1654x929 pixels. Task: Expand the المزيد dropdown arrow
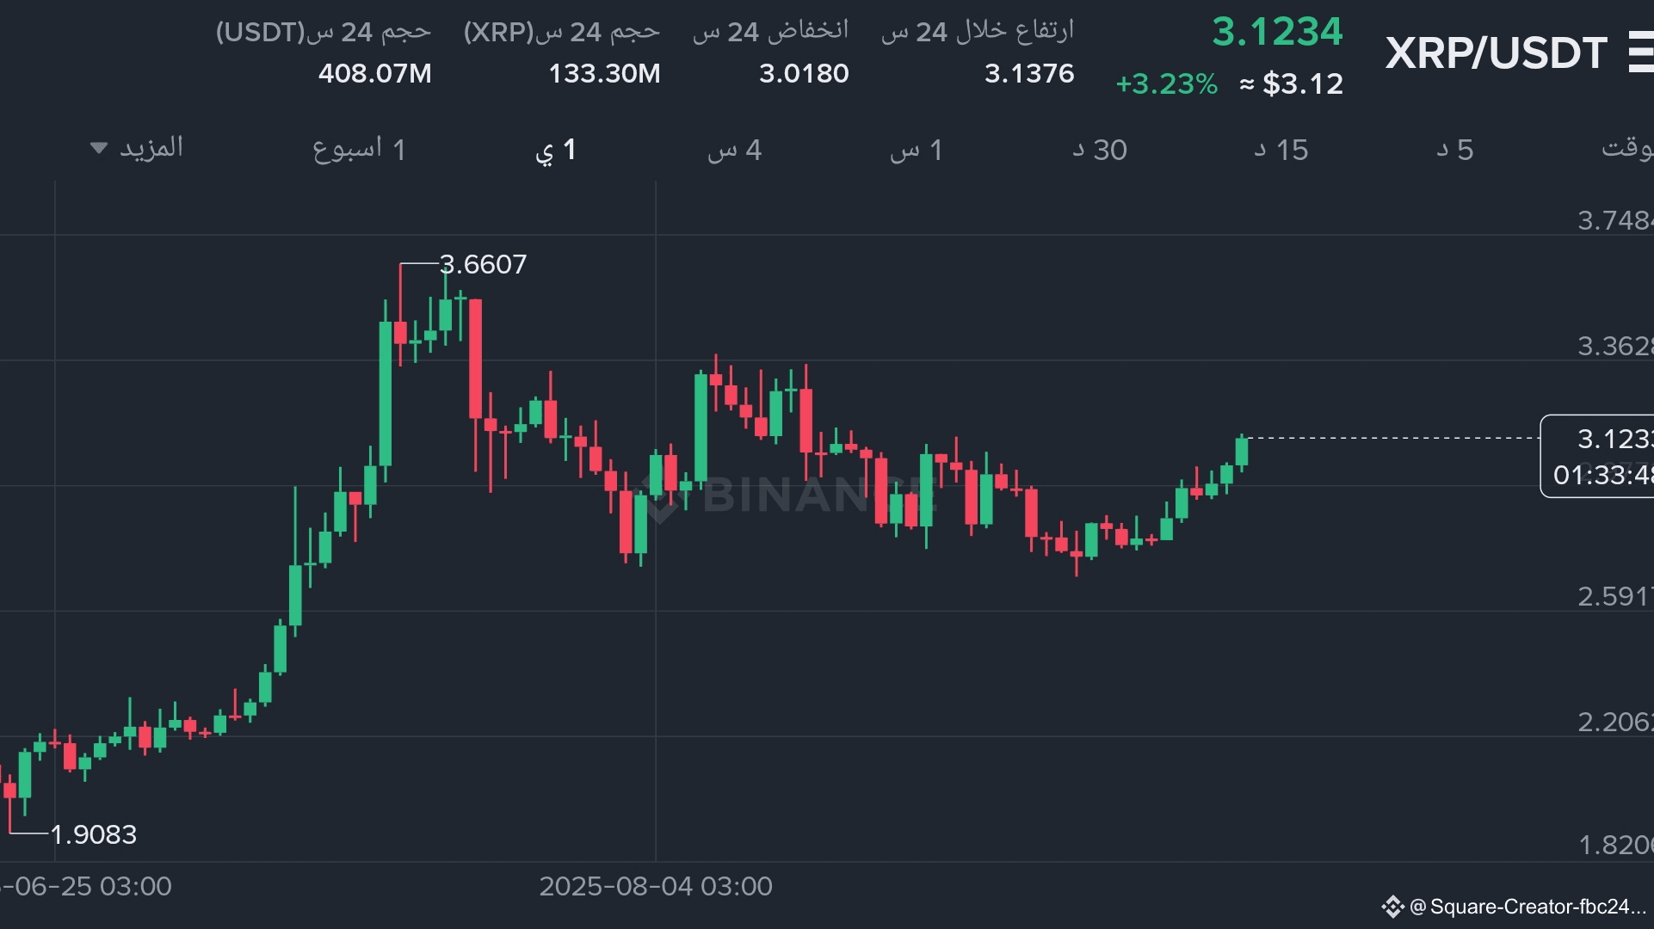pyautogui.click(x=99, y=148)
